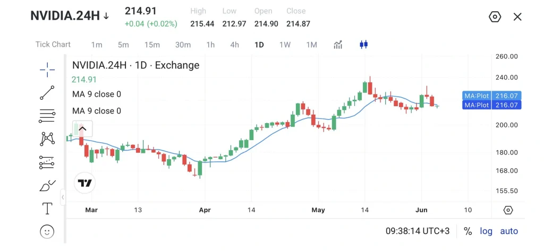Select the 1m timeframe

[x=97, y=45]
